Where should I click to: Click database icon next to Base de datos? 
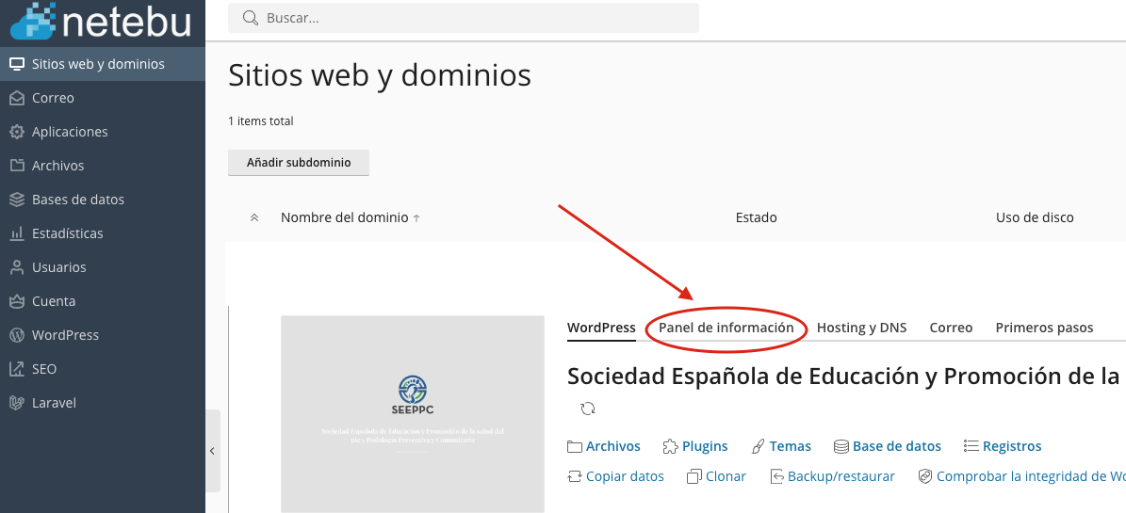[x=840, y=447]
